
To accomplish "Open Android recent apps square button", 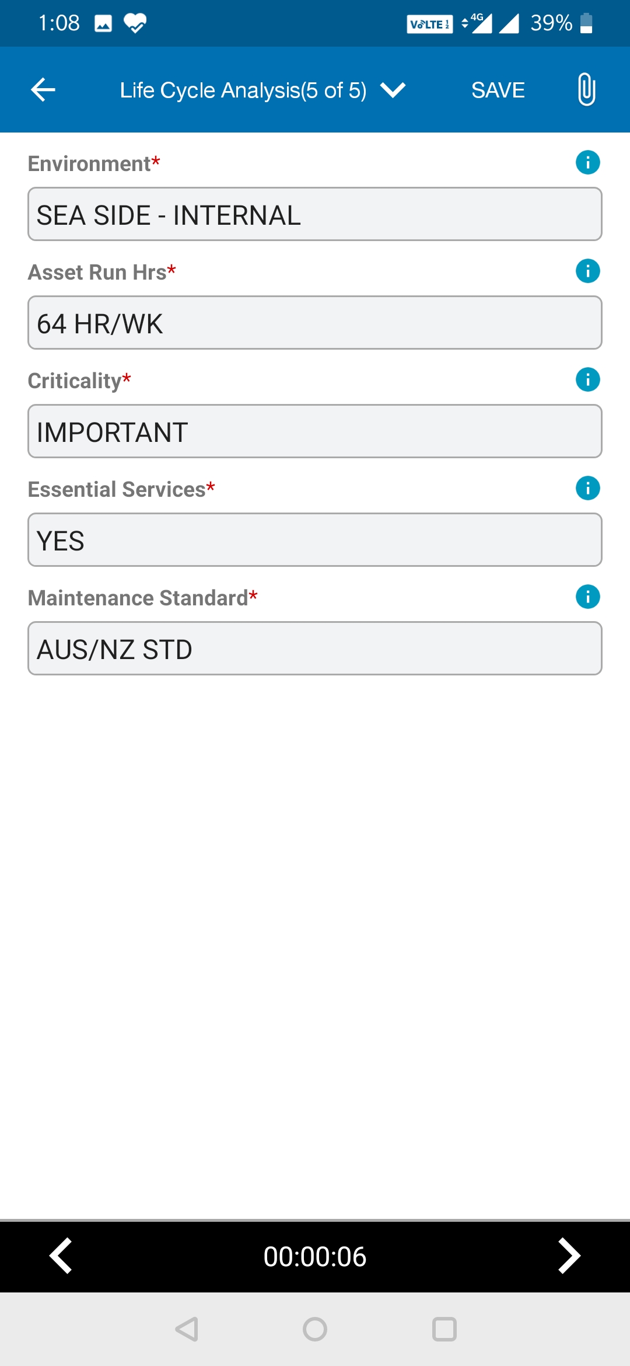I will point(444,1329).
